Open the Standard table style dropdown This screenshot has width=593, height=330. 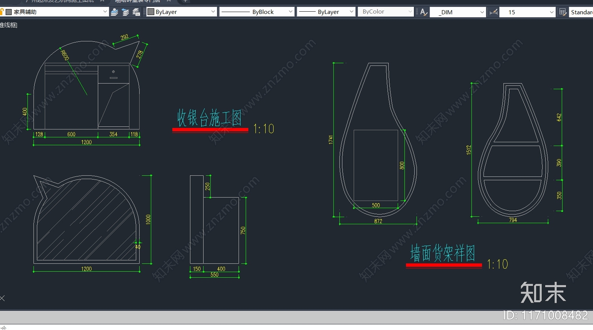pyautogui.click(x=581, y=12)
